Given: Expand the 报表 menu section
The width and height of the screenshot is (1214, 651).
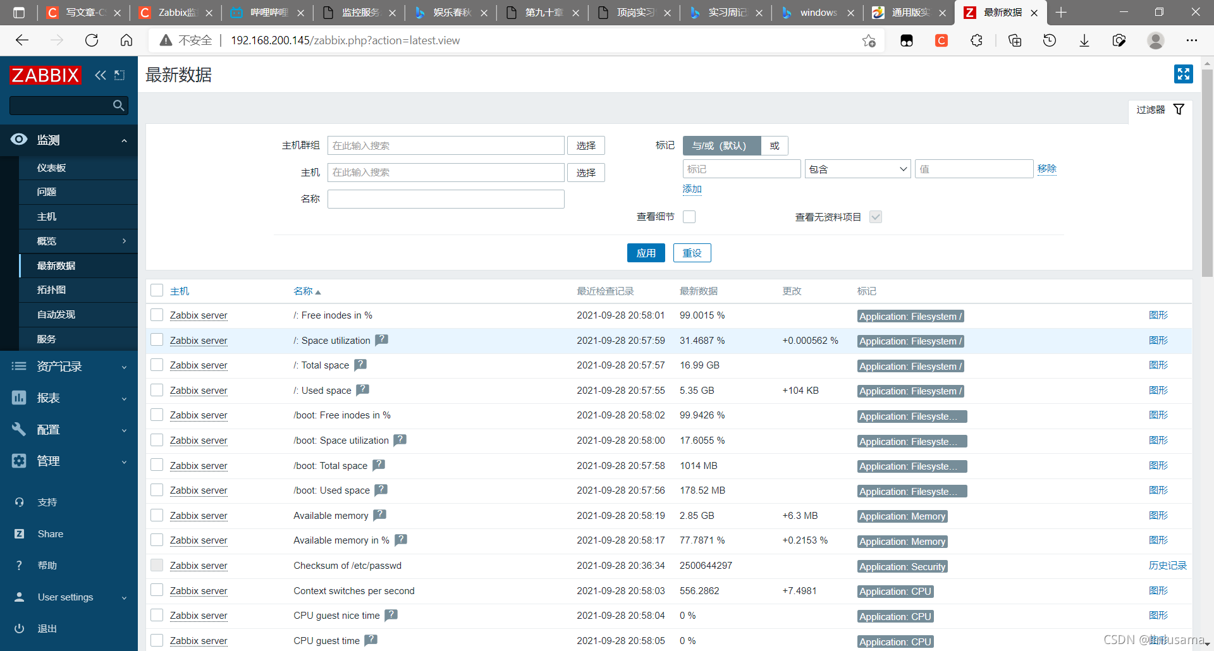Looking at the screenshot, I should point(69,398).
